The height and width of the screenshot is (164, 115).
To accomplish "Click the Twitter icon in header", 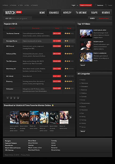I will coord(106,5).
